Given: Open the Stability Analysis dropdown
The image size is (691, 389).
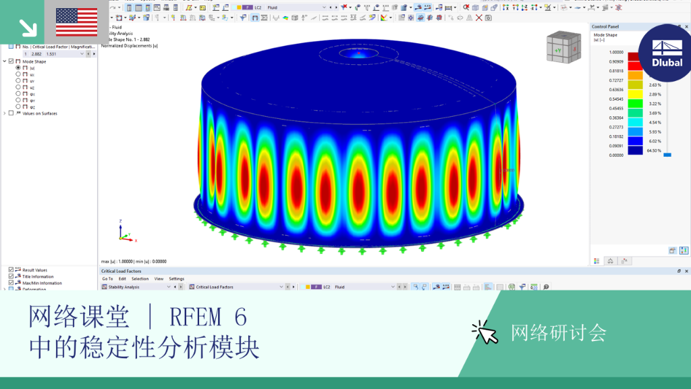Looking at the screenshot, I should coord(136,287).
